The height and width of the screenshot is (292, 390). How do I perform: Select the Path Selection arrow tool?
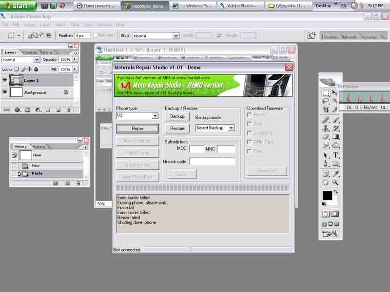click(326, 155)
